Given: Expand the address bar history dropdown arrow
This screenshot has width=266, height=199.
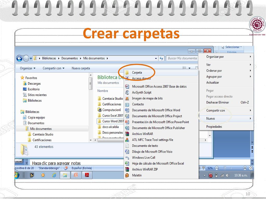Looking at the screenshot, I should point(156,59).
